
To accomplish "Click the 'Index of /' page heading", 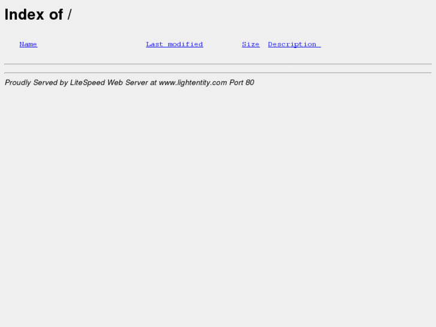I will coord(38,14).
